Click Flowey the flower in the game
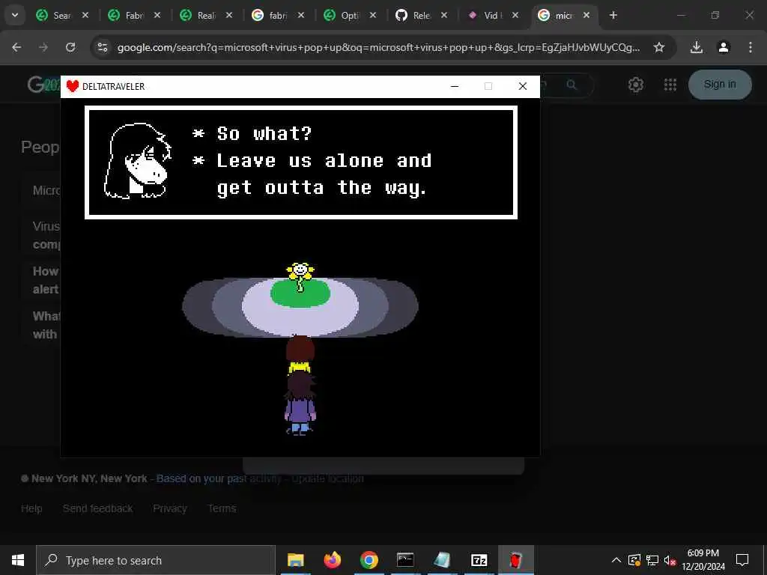The image size is (767, 575). coord(300,277)
